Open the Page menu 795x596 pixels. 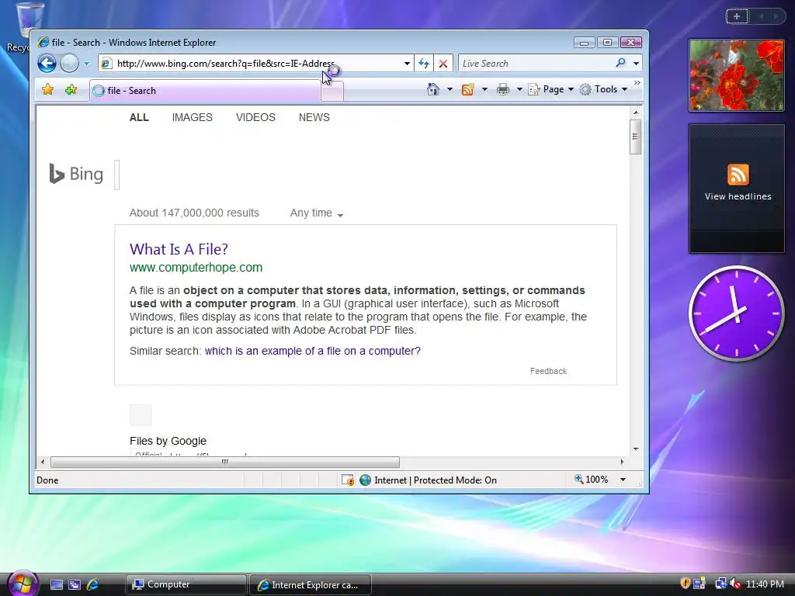pyautogui.click(x=551, y=90)
